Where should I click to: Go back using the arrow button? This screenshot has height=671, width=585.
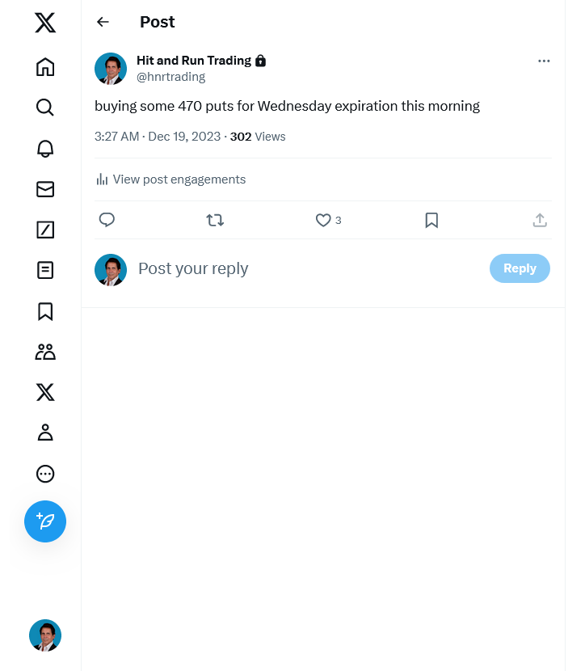[103, 22]
